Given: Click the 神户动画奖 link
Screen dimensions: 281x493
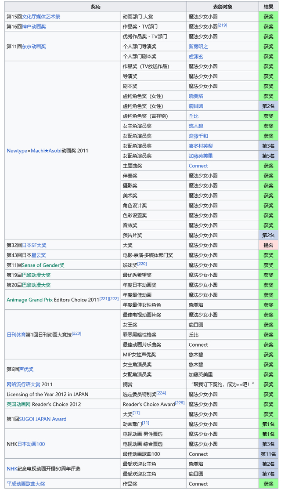Looking at the screenshot, I should click(34, 27).
